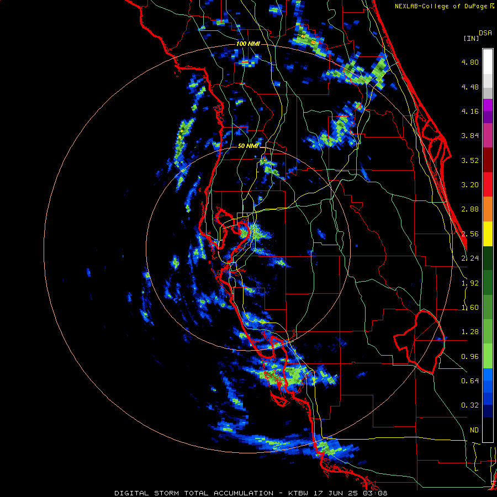Select the 0.64 legend value
The width and height of the screenshot is (497, 497).
coord(470,381)
